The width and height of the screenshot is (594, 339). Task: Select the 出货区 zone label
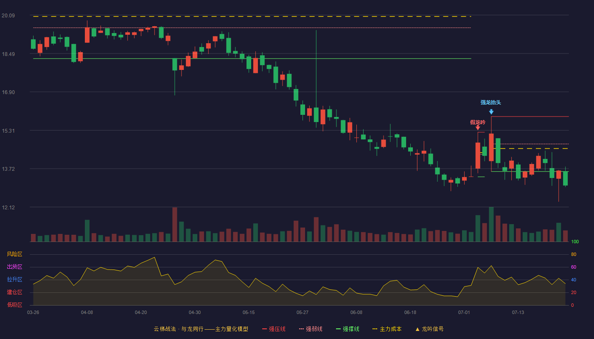tap(14, 267)
